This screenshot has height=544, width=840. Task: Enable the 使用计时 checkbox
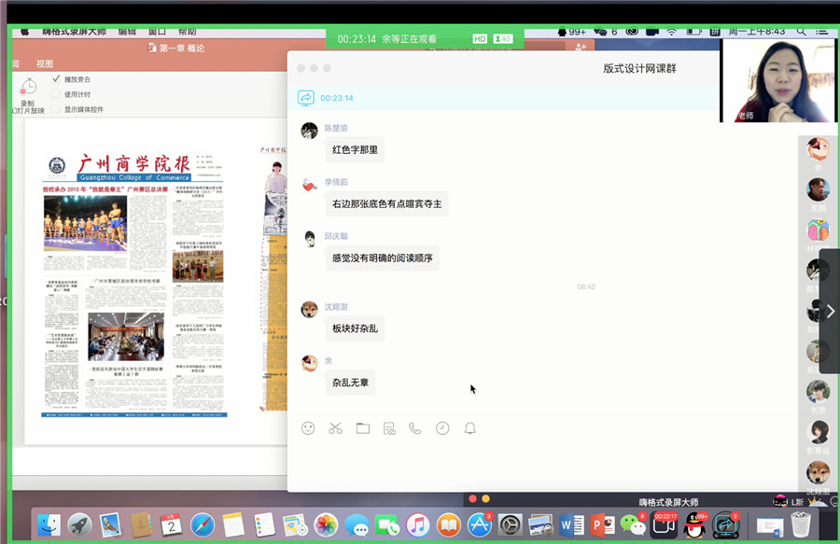click(x=57, y=94)
